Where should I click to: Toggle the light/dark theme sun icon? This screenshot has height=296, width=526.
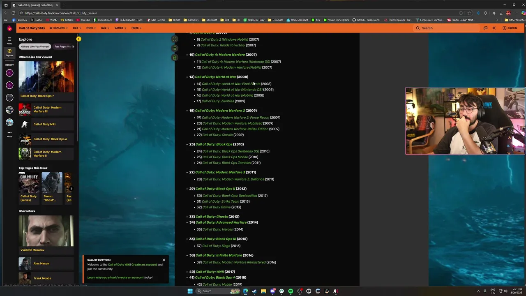[494, 28]
